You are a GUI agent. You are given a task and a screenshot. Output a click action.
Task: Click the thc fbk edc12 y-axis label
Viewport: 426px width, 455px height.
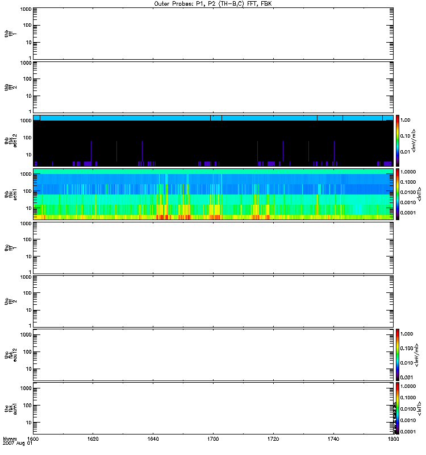(8, 354)
